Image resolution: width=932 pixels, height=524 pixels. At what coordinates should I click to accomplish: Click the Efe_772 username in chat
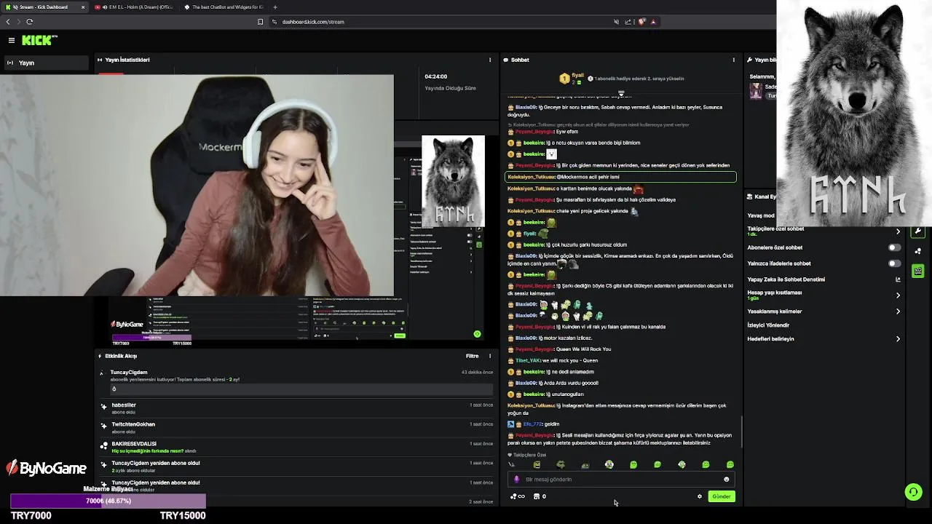pos(532,424)
